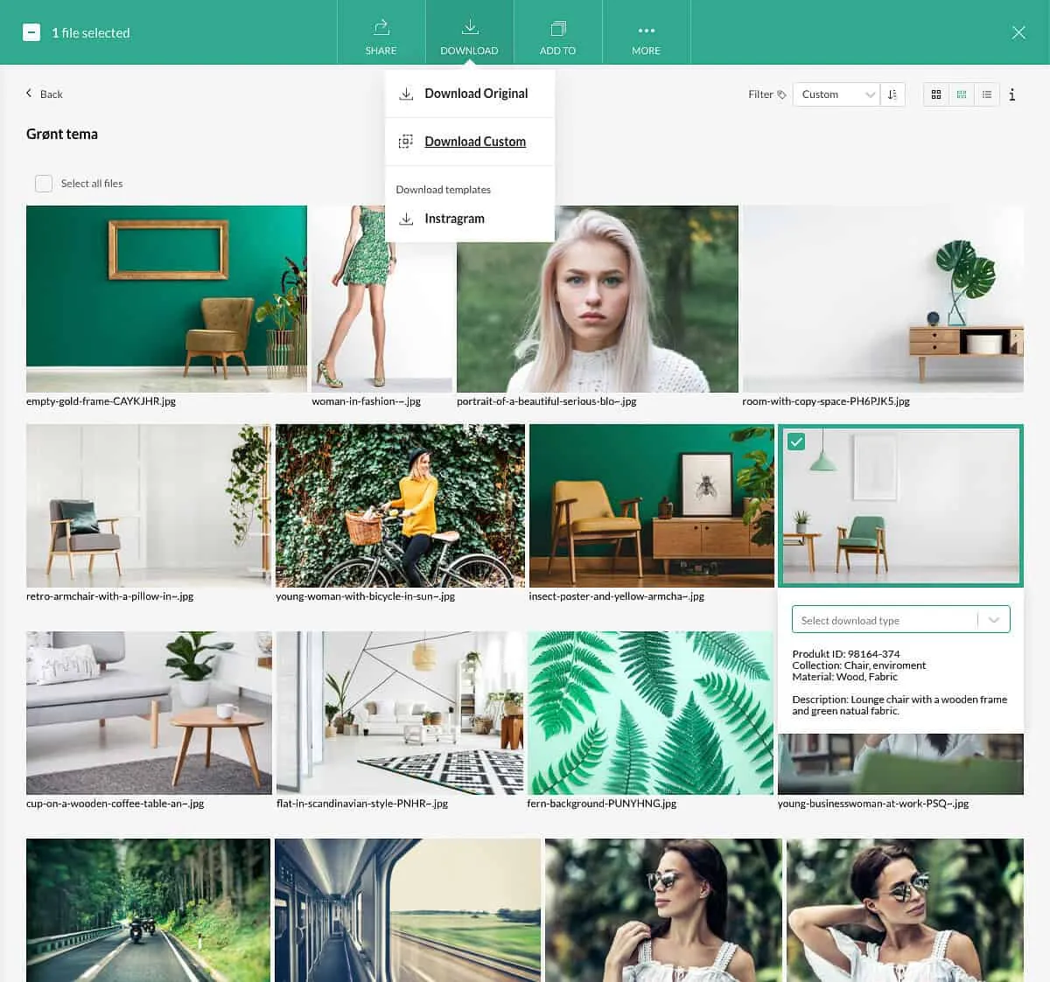
Task: Open the fern-background thumbnail
Action: click(650, 713)
